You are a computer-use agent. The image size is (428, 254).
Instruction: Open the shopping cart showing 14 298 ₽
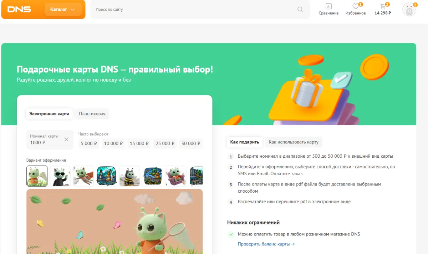[383, 9]
